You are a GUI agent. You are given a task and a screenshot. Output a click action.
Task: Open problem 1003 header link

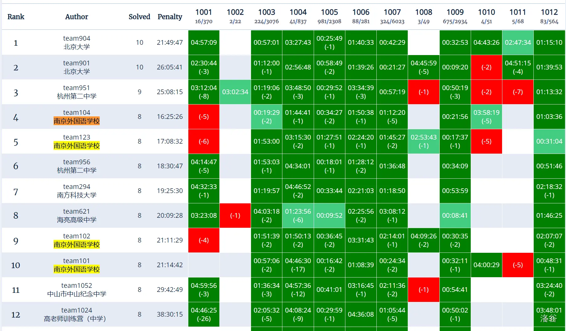coord(267,12)
